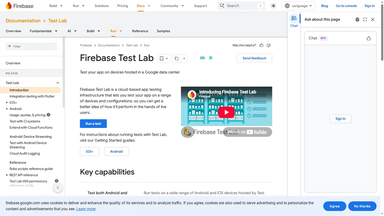Click Agree on cookie banner
This screenshot has height=216, width=384.
(334, 206)
